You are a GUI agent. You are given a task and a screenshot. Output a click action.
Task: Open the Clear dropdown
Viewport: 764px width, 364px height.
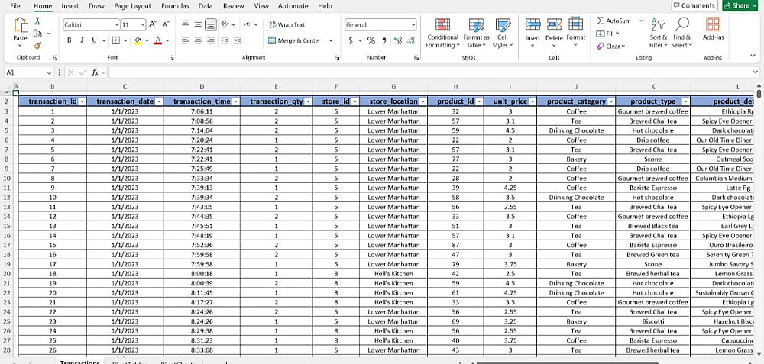[x=610, y=47]
